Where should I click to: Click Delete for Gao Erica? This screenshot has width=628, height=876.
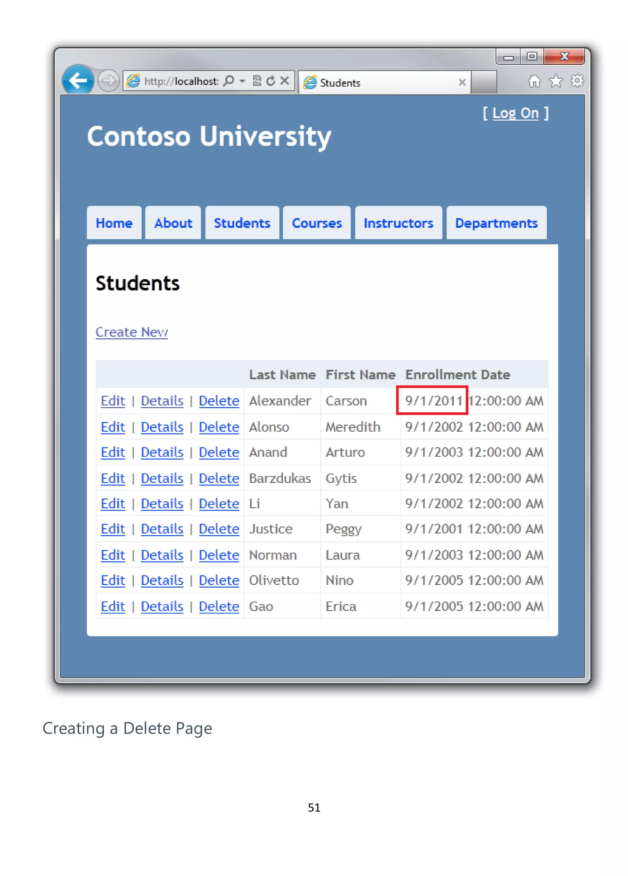(x=219, y=606)
